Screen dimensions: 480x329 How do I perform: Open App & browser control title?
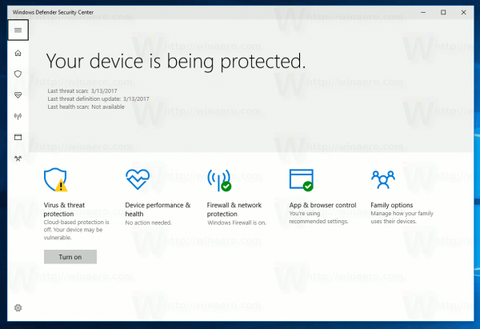coord(322,205)
